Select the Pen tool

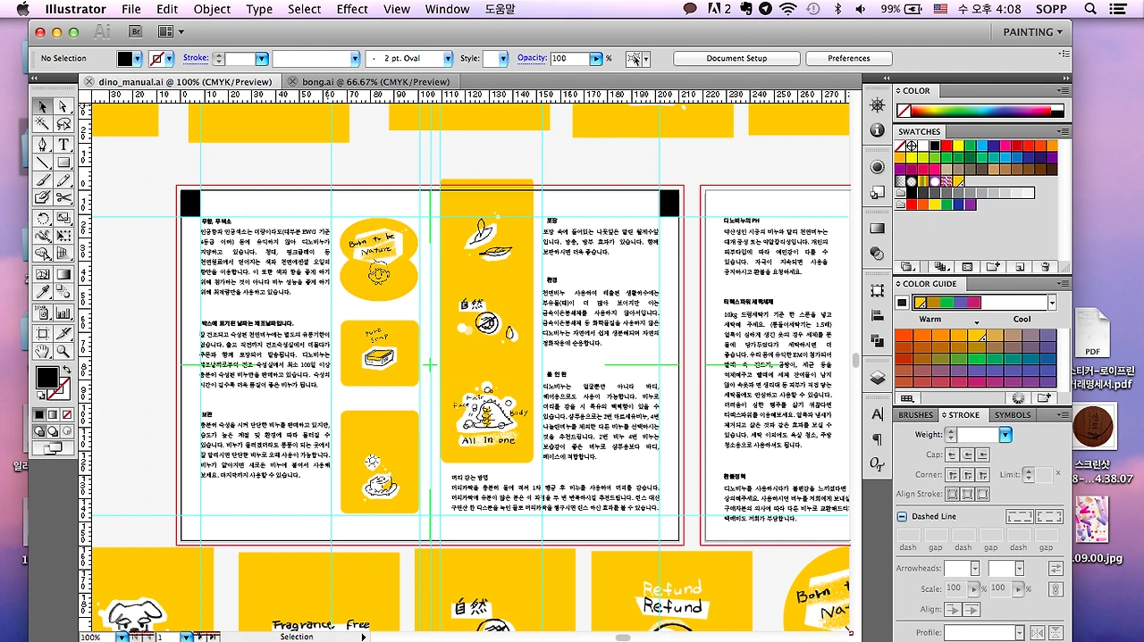tap(42, 144)
